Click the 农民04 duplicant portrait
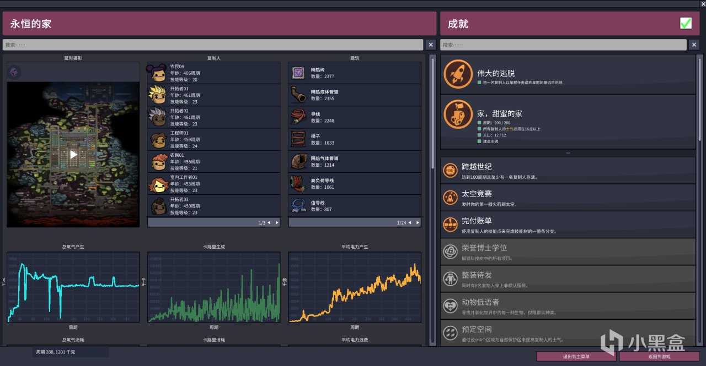This screenshot has width=706, height=366. point(157,73)
